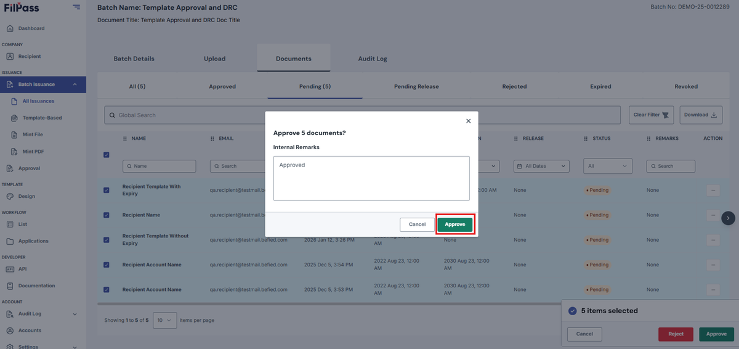Expand the Audit Log sidebar chevron
Viewport: 739px width, 349px height.
point(75,314)
